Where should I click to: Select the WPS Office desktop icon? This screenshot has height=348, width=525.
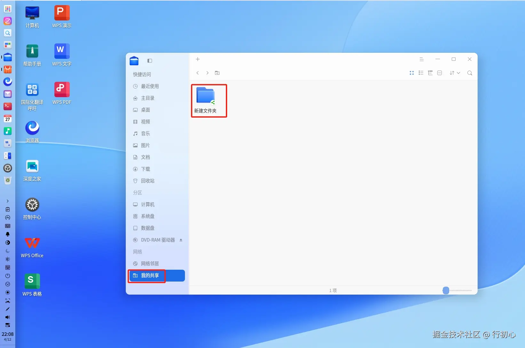tap(32, 247)
